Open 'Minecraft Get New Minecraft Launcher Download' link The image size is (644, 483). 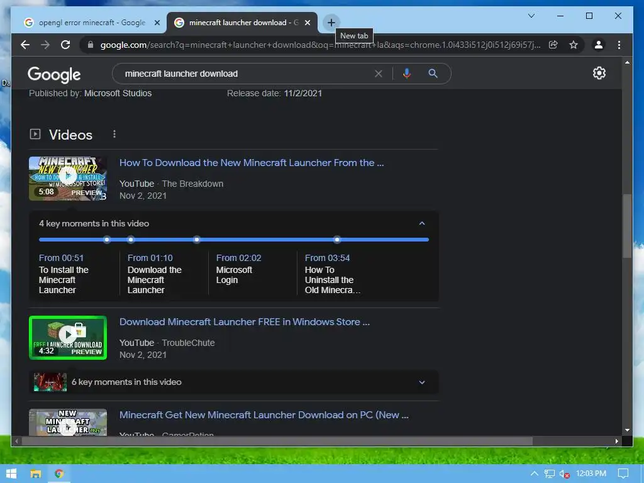264,415
